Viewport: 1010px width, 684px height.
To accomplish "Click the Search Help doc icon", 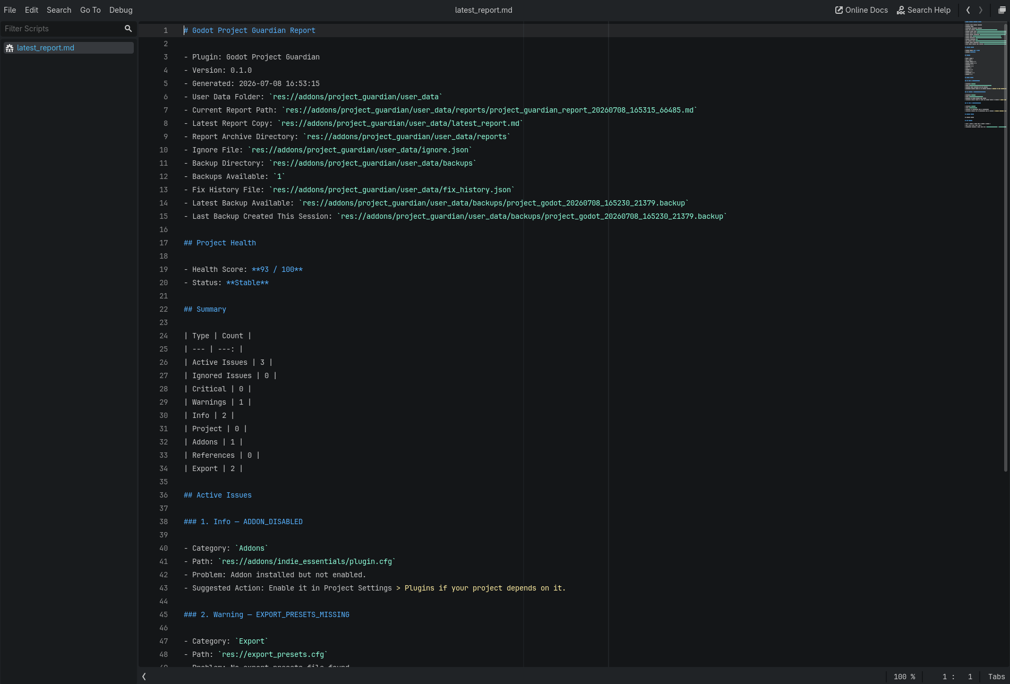I will 901,10.
